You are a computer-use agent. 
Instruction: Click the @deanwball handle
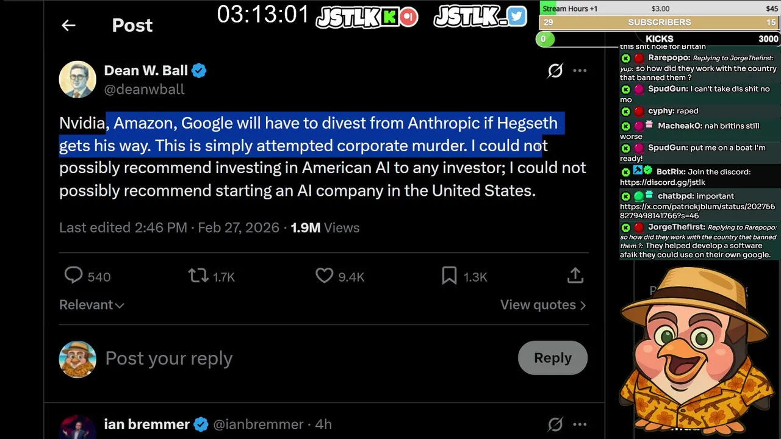click(144, 90)
